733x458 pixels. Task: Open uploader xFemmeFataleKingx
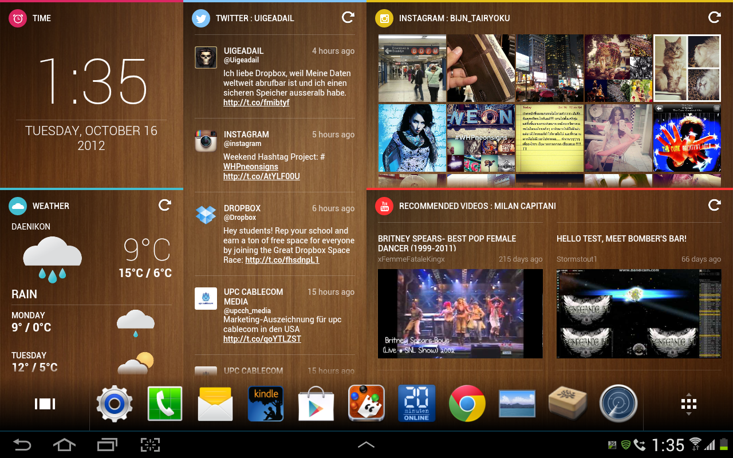coord(411,259)
